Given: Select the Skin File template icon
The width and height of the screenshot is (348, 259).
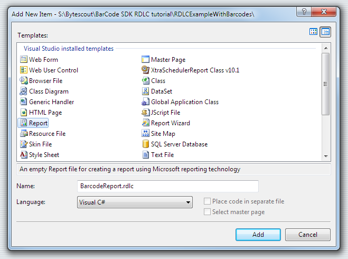Looking at the screenshot, I should tap(24, 144).
